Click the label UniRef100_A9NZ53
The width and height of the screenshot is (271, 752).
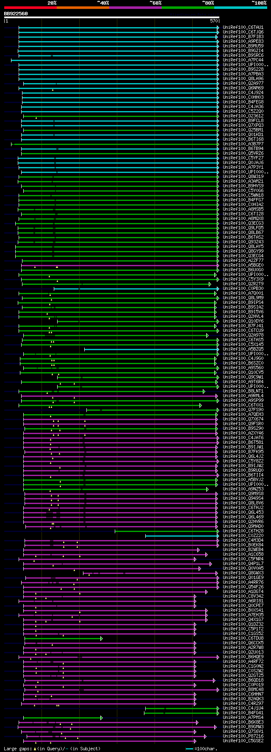(243, 489)
